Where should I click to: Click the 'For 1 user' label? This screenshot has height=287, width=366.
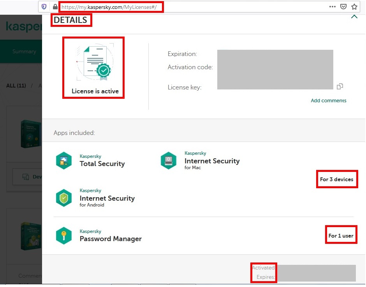point(341,236)
